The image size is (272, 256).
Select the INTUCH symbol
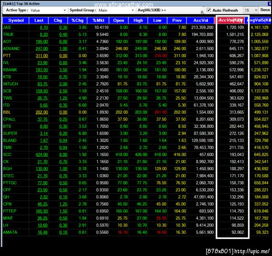[10, 84]
